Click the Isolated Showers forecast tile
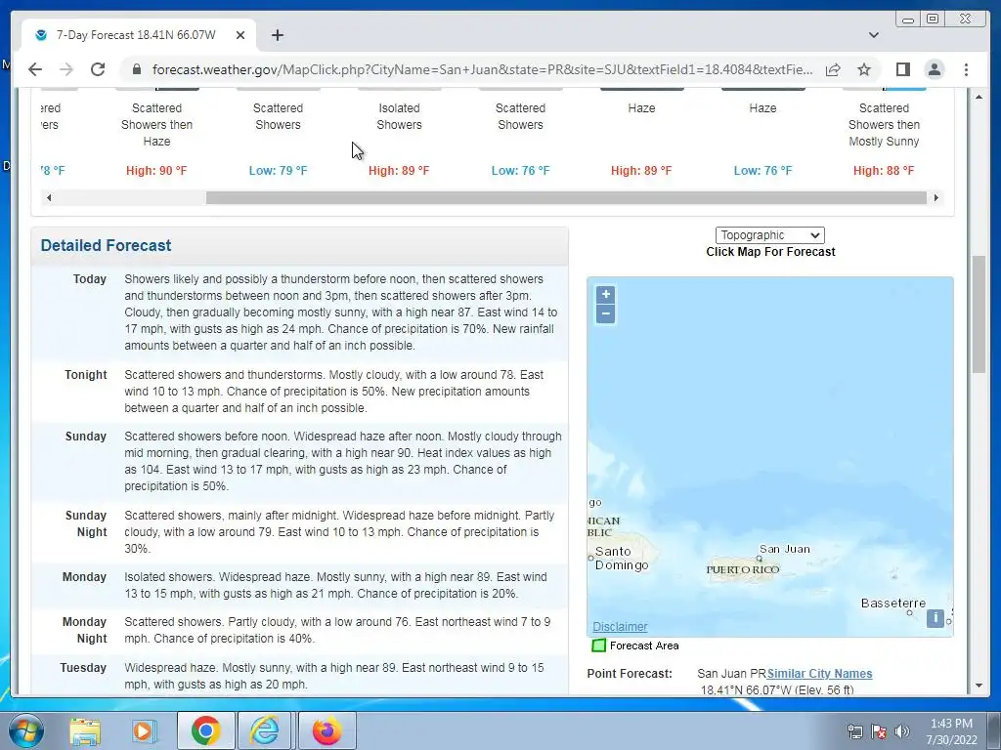Image resolution: width=1001 pixels, height=750 pixels. click(x=399, y=117)
